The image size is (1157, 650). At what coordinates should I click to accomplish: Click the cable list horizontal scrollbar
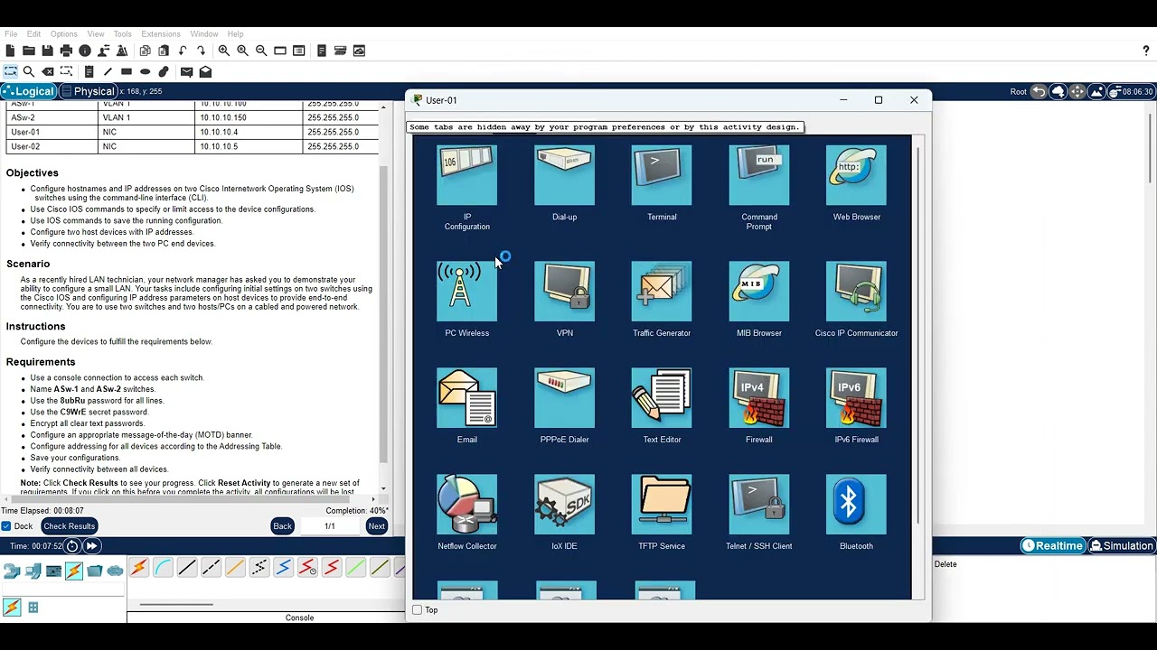(176, 605)
